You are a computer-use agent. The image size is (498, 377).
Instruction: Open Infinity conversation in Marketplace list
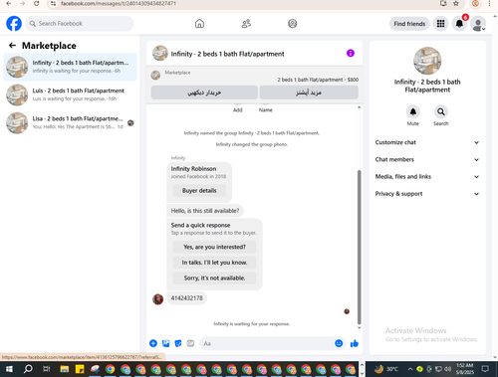(70, 67)
